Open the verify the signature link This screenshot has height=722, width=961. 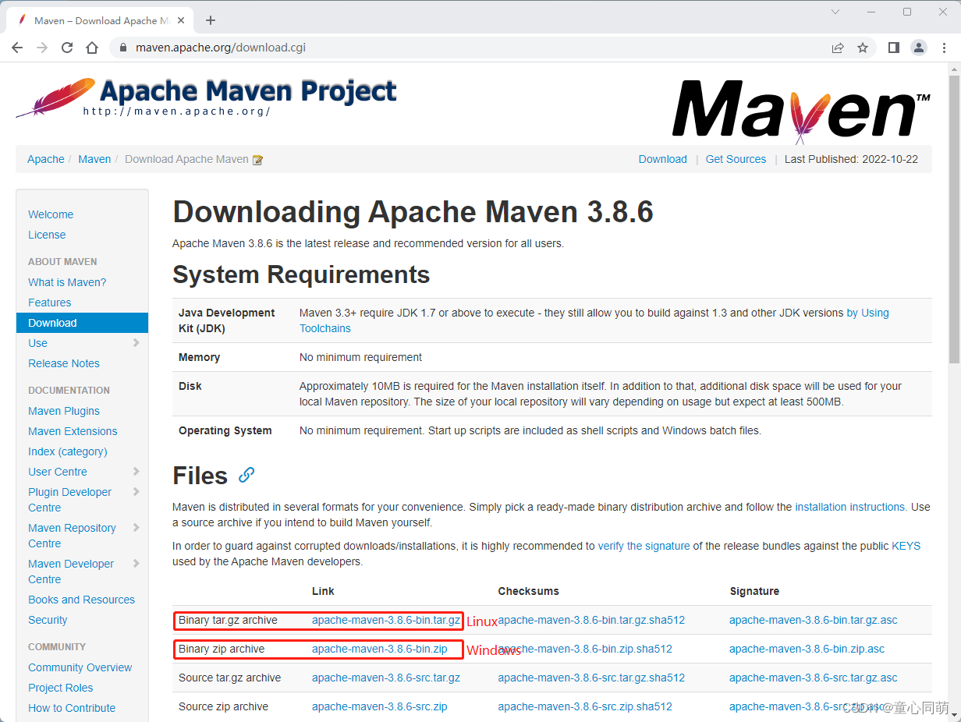pyautogui.click(x=644, y=546)
